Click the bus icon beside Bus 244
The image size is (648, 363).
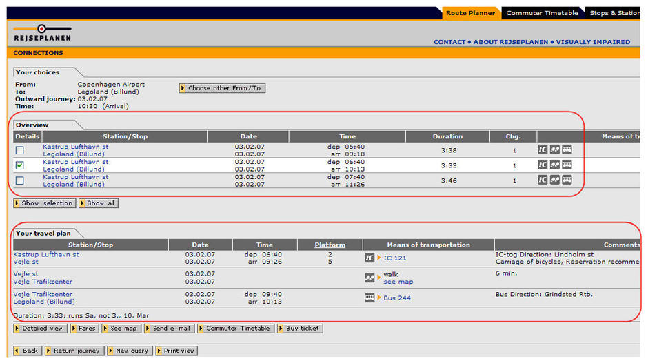[x=369, y=298]
